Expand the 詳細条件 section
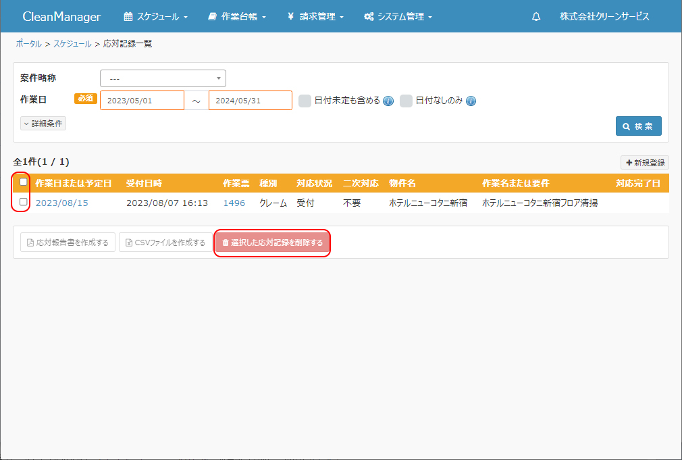The height and width of the screenshot is (460, 682). [43, 124]
